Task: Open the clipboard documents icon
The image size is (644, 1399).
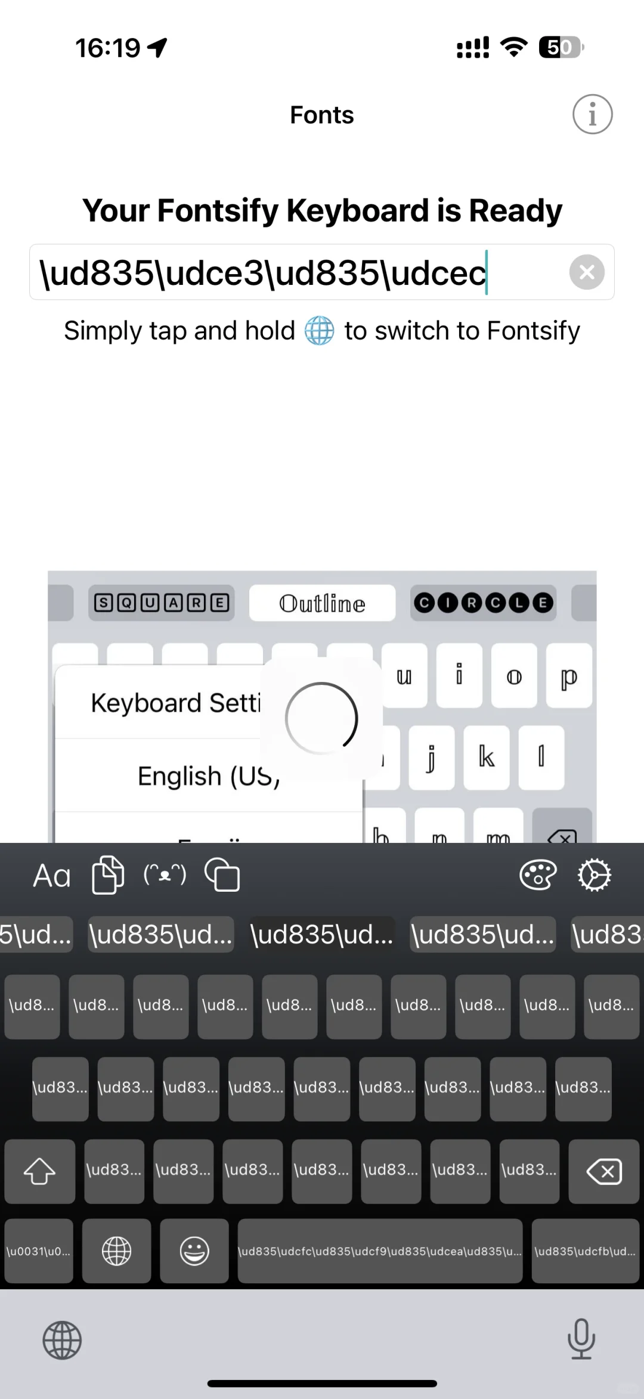Action: [x=108, y=875]
